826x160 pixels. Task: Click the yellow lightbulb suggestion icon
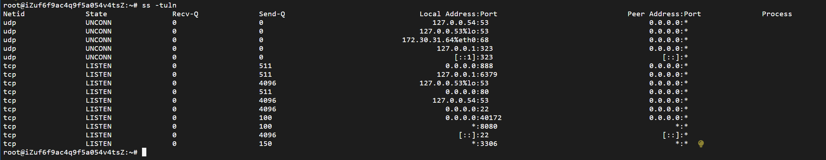701,144
